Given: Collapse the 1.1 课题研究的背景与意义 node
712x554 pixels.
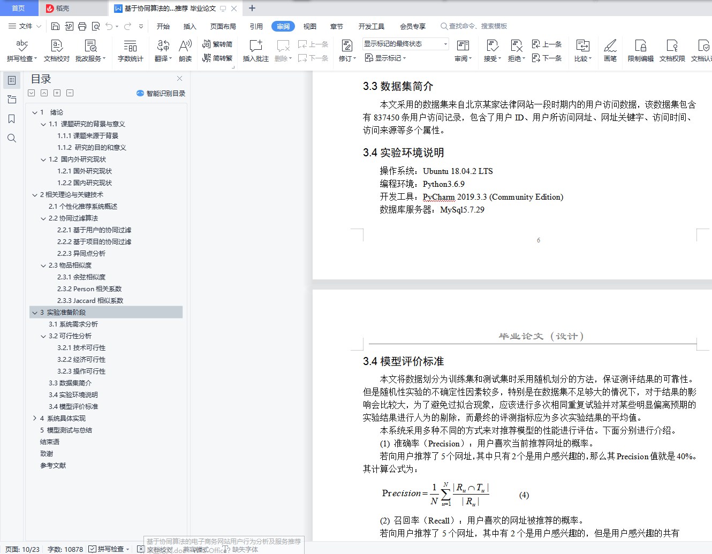Looking at the screenshot, I should click(43, 124).
